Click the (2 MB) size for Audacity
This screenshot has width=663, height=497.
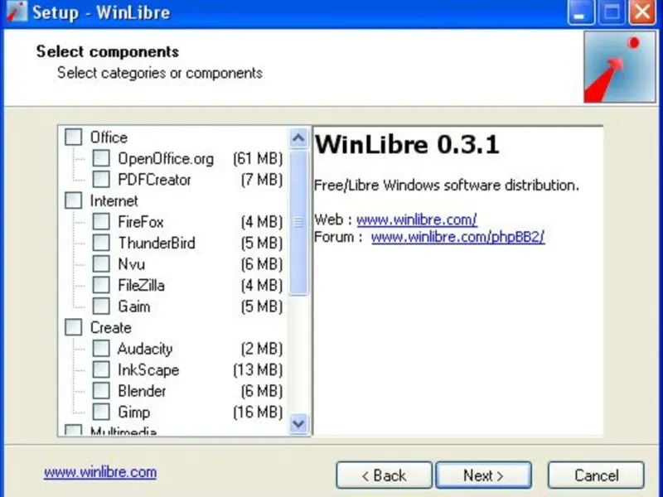pos(262,349)
